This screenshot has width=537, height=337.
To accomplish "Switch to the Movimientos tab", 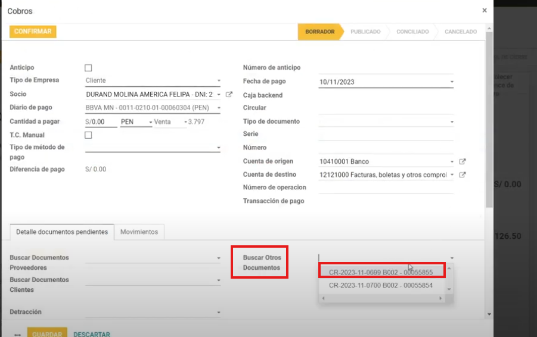I will 139,232.
